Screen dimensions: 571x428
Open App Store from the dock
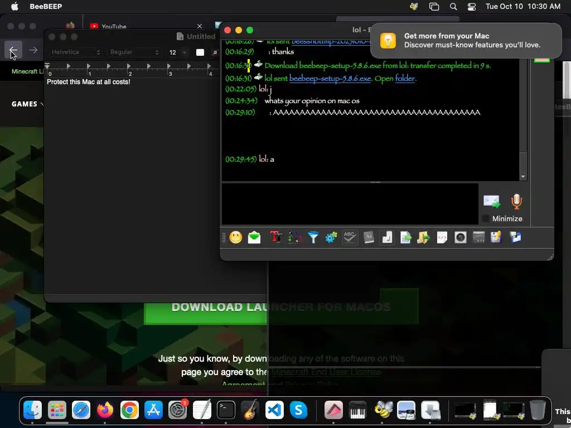153,410
